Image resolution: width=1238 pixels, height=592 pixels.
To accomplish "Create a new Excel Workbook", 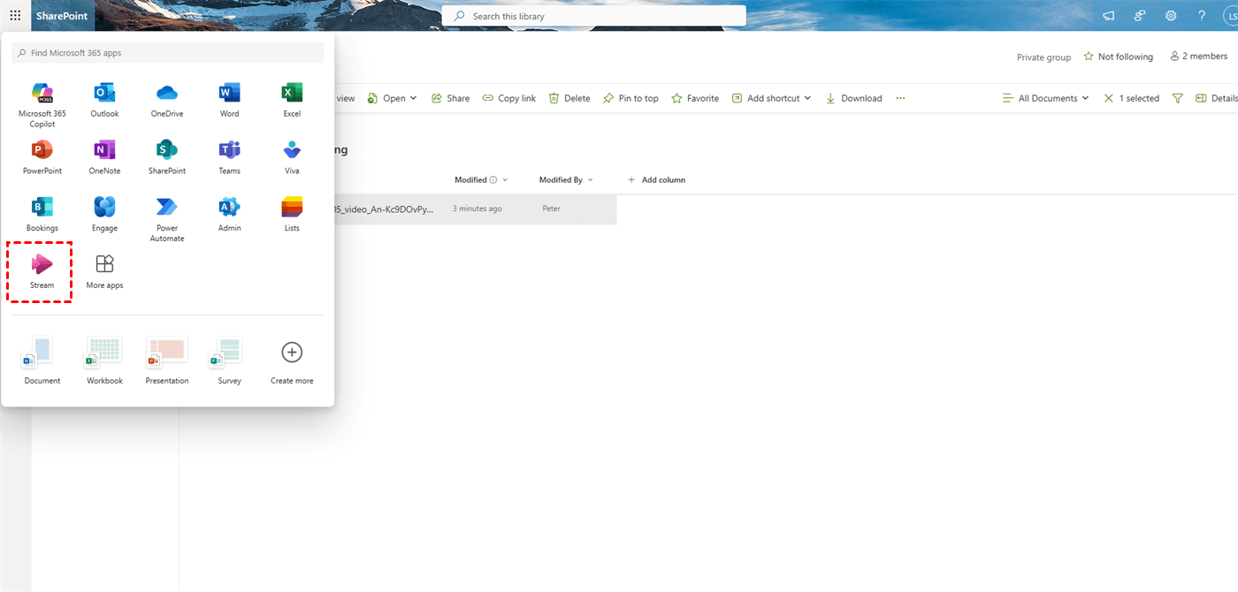I will pyautogui.click(x=104, y=361).
